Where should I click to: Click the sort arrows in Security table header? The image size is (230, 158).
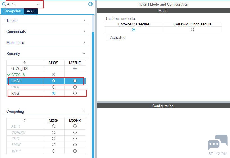pyautogui.click(x=24, y=63)
